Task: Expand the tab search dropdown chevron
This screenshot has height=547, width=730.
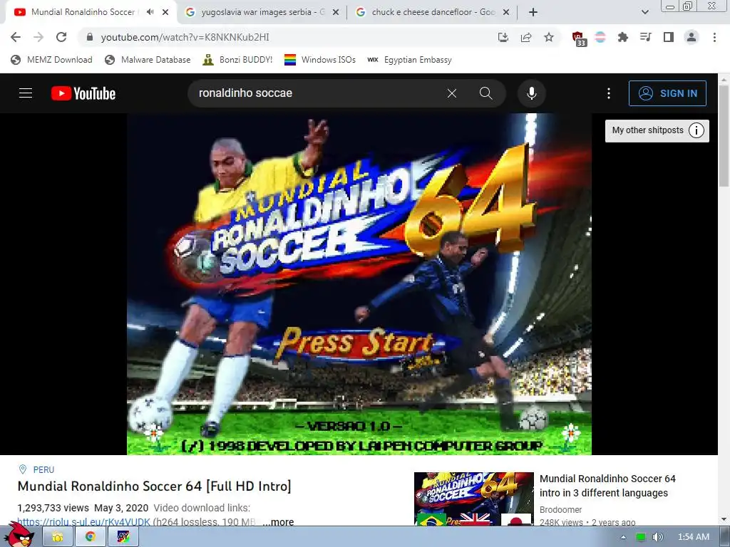Action: click(x=644, y=13)
